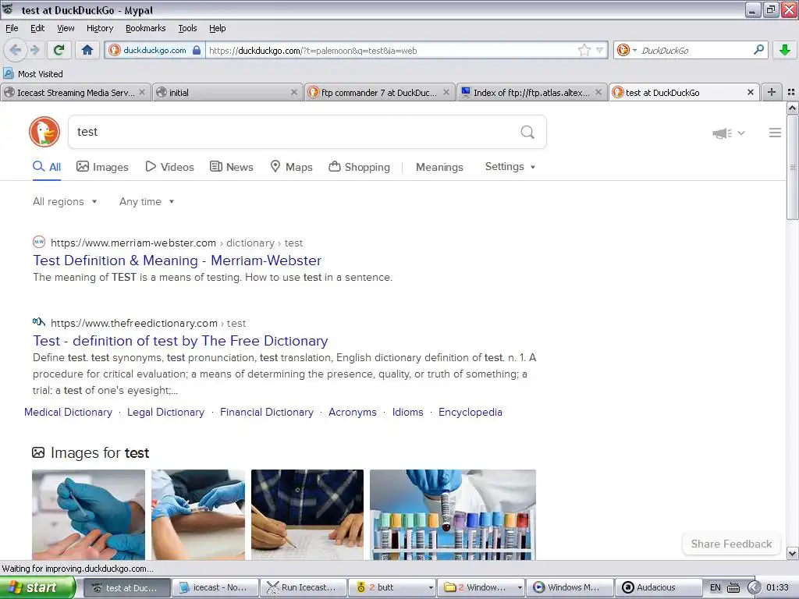Close the test at DuckDuckGo tab
The height and width of the screenshot is (599, 799).
(751, 92)
